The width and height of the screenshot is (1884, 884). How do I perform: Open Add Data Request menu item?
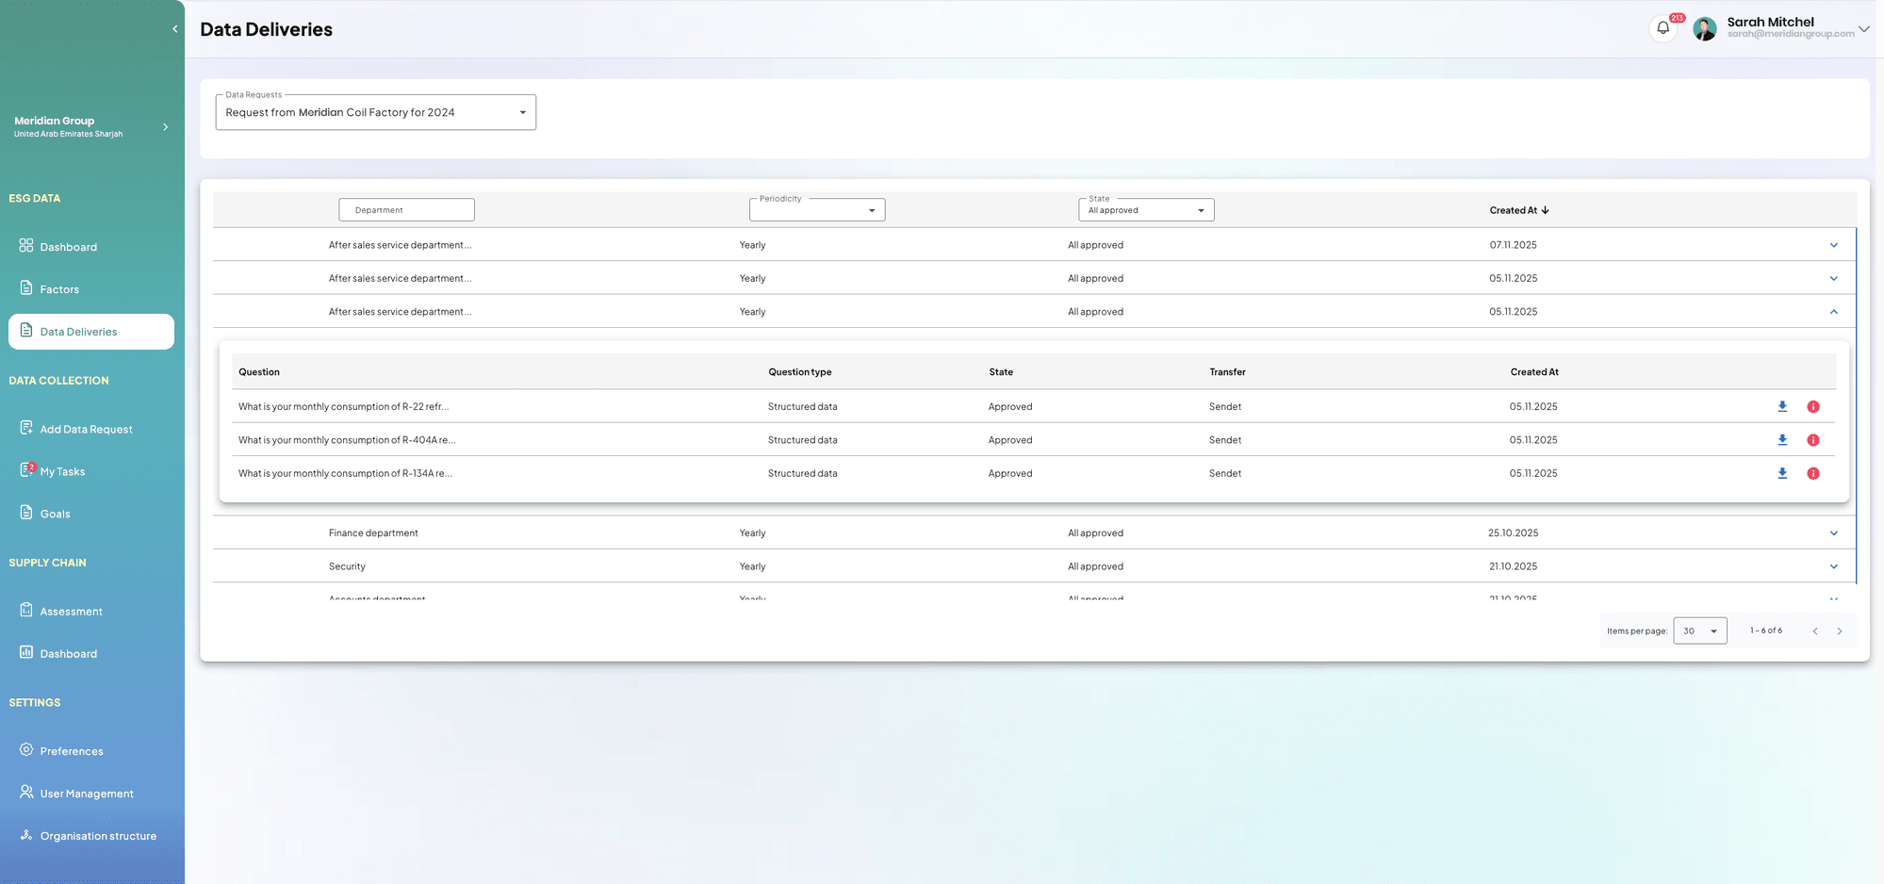(x=91, y=429)
